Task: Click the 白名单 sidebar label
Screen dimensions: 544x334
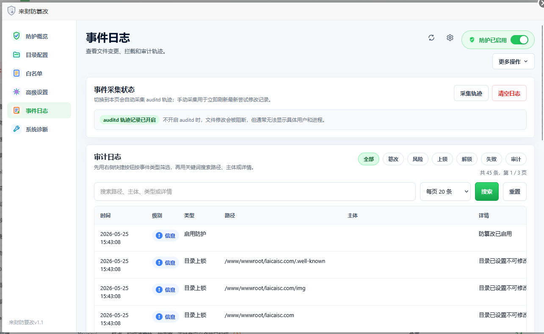Action: [34, 74]
